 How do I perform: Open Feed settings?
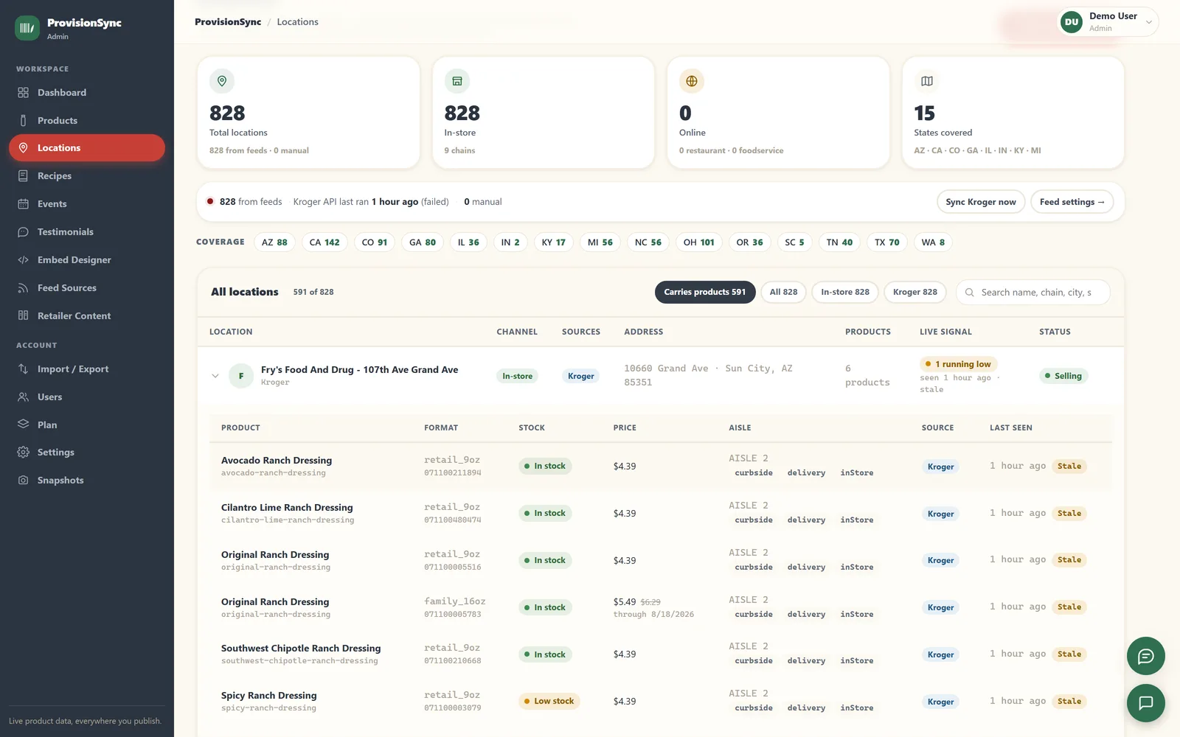click(1072, 202)
